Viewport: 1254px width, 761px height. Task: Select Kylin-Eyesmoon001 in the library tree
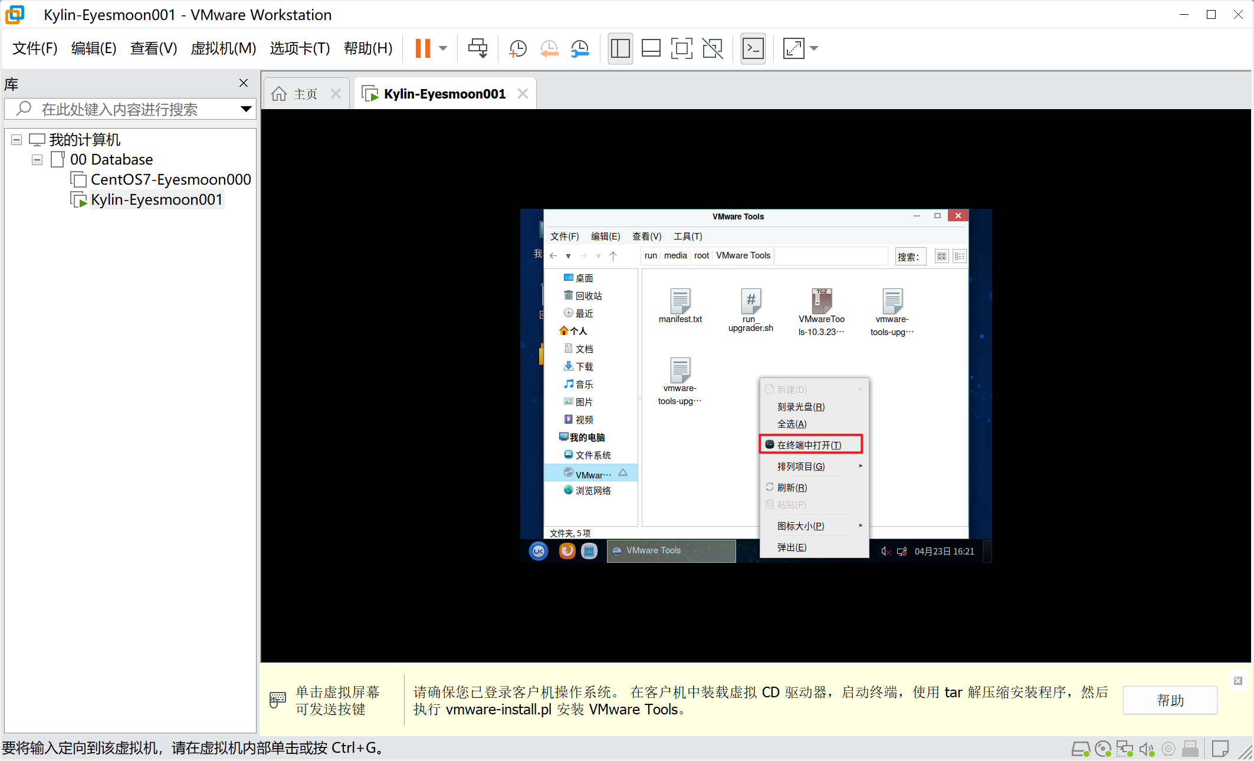(x=156, y=199)
